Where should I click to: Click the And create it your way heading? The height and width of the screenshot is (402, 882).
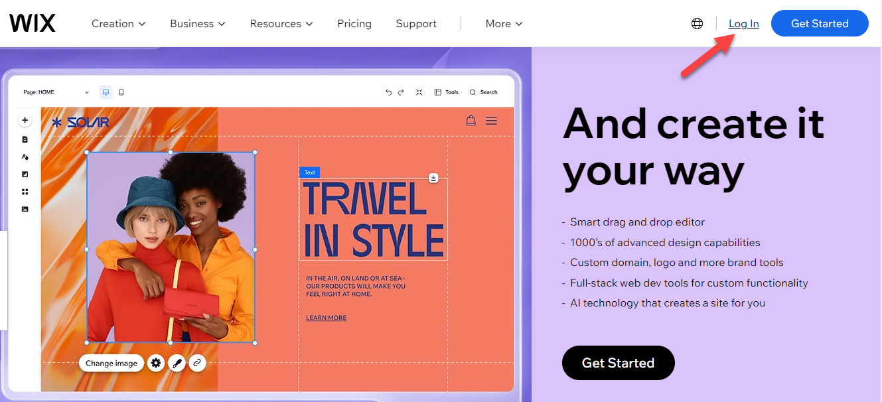[694, 147]
